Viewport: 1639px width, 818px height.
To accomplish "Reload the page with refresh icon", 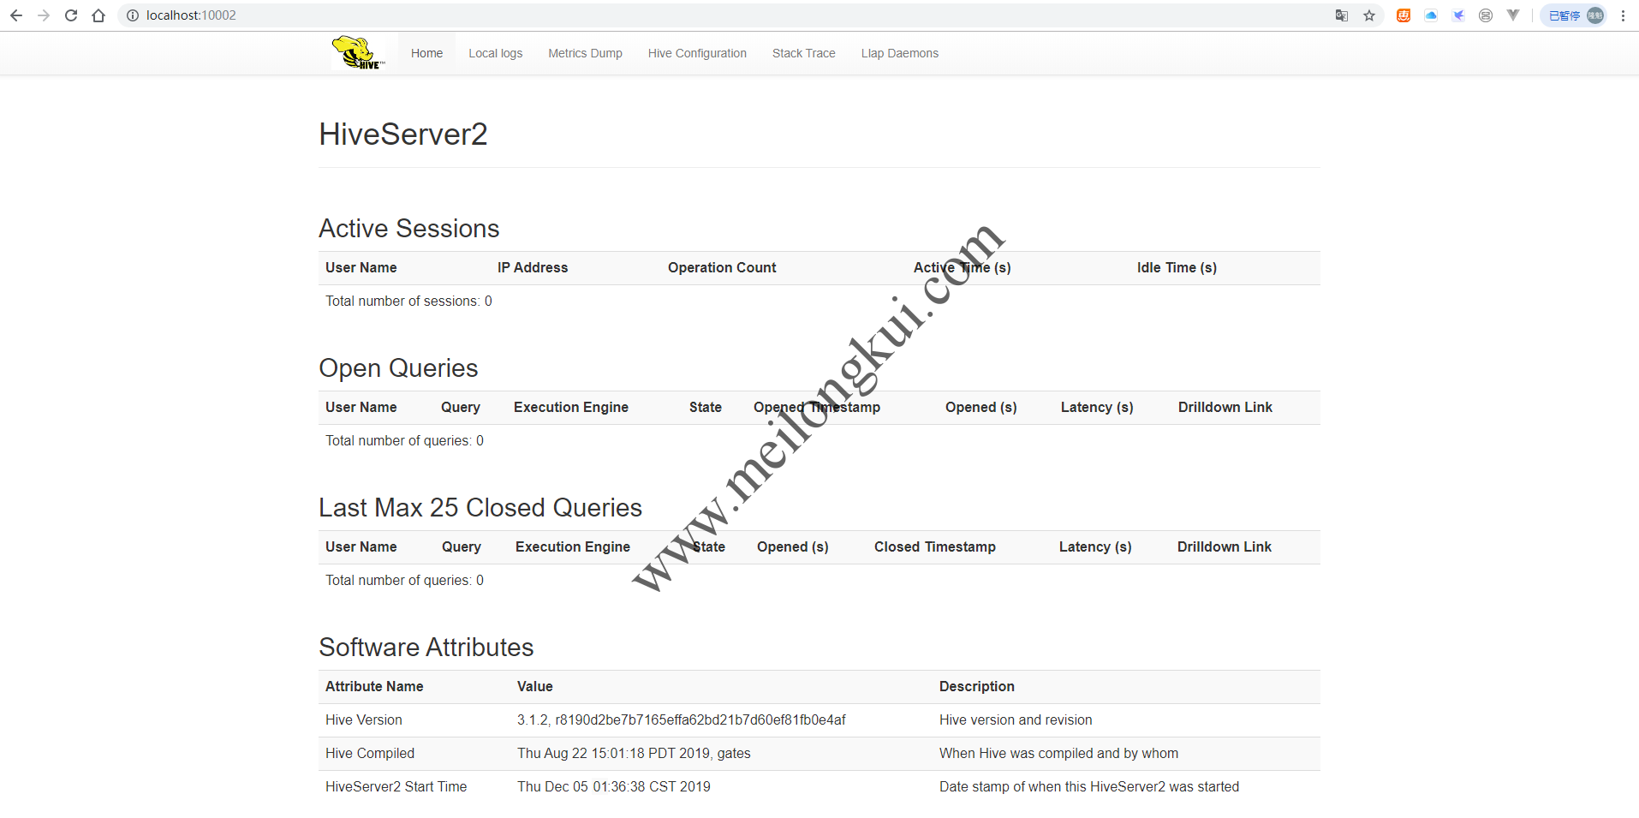I will (71, 15).
